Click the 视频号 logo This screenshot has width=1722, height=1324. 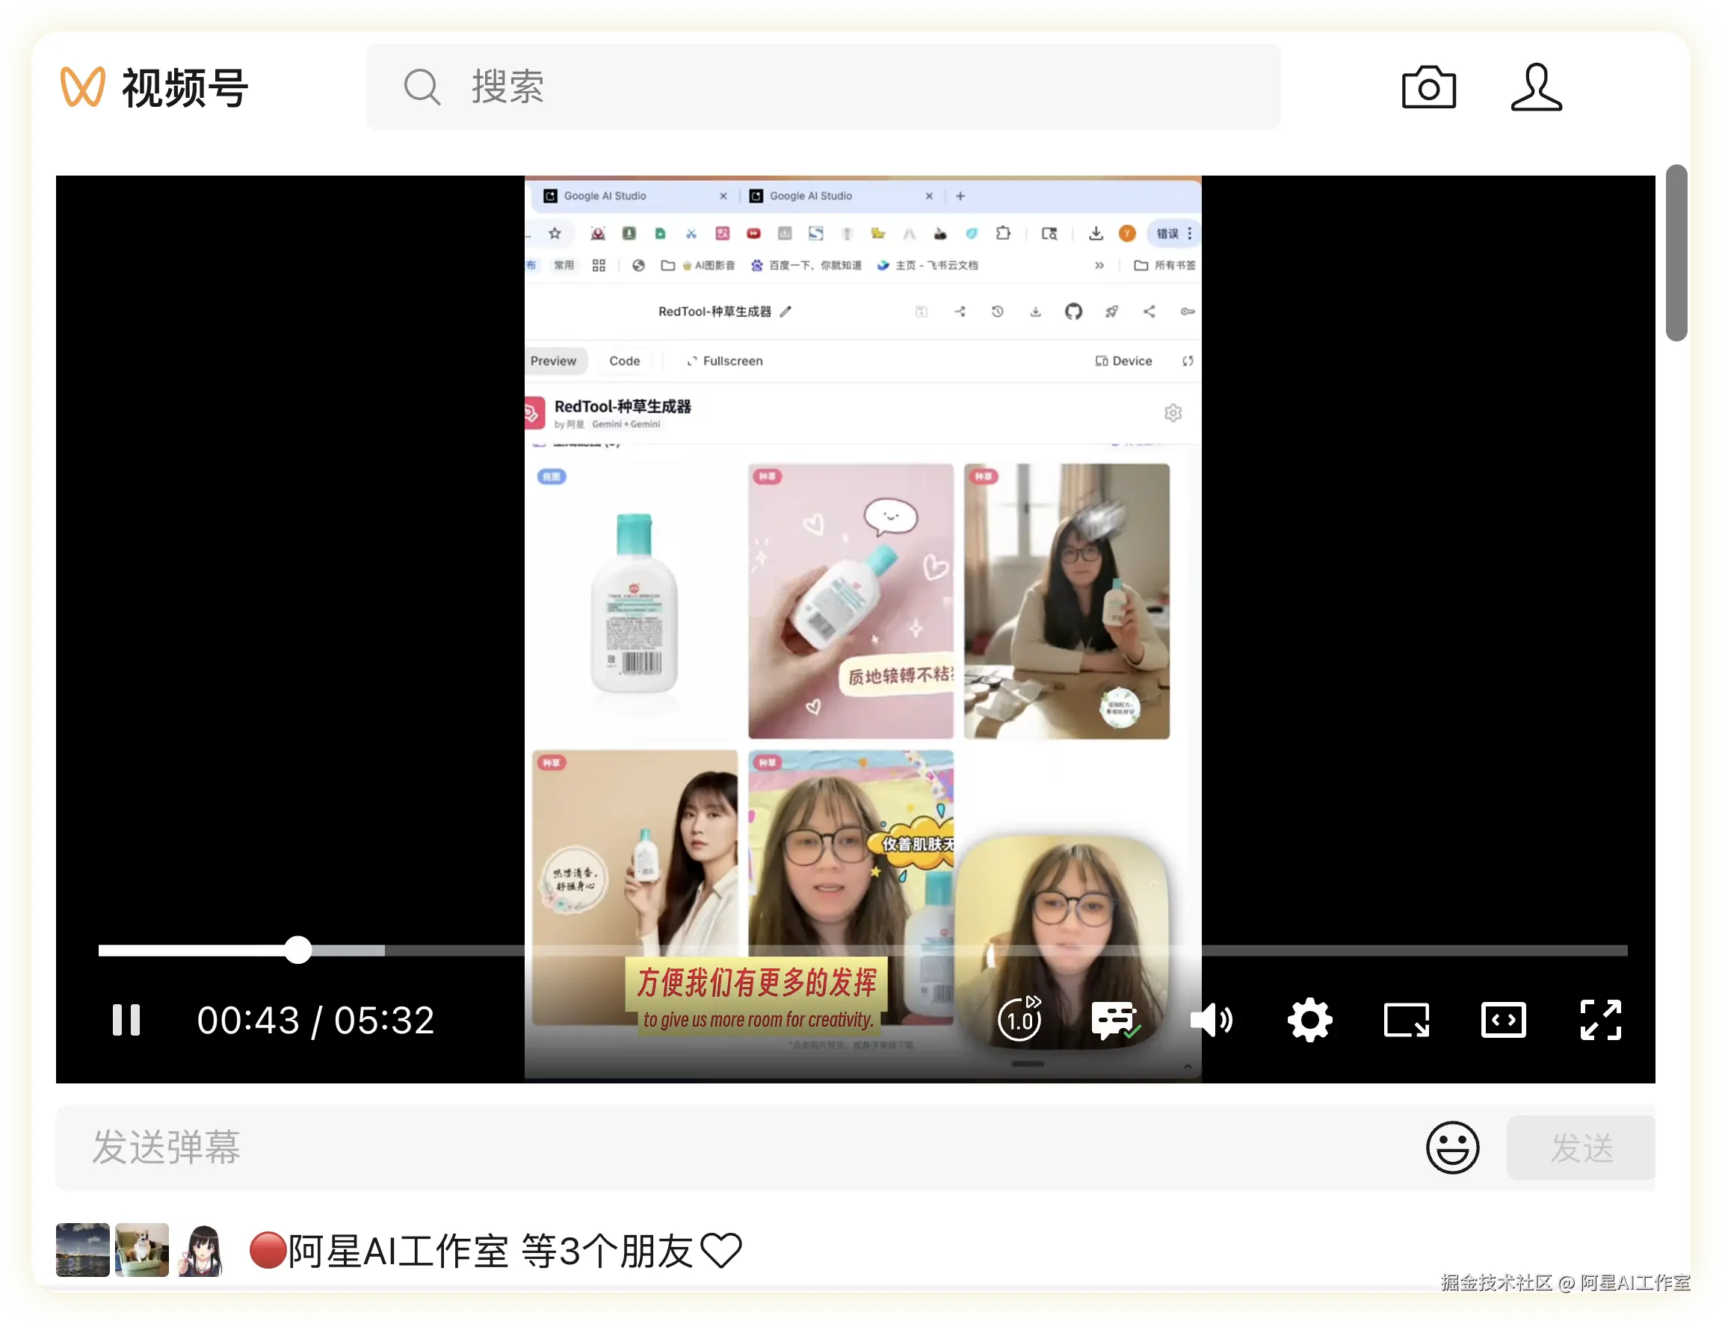click(155, 87)
